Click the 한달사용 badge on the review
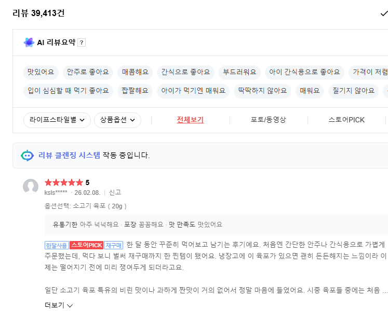The width and height of the screenshot is (388, 311). (x=57, y=245)
